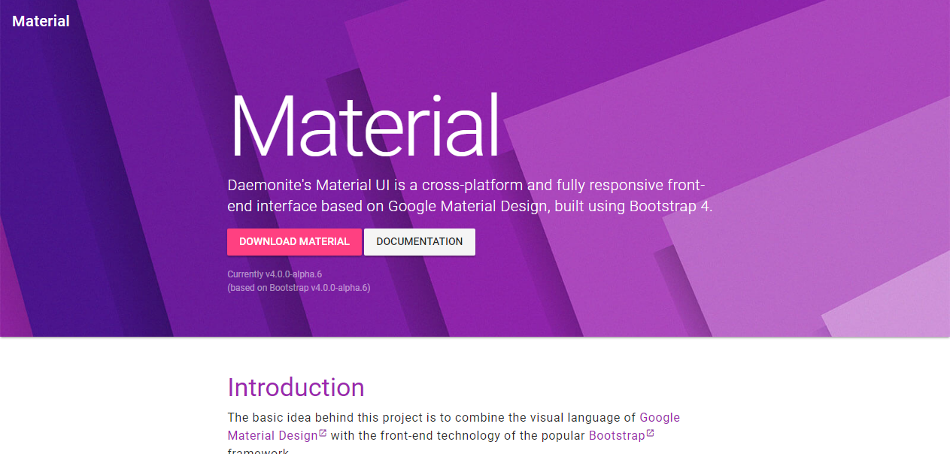The height and width of the screenshot is (454, 950).
Task: Click the Material brand link in the navbar
Action: point(41,21)
